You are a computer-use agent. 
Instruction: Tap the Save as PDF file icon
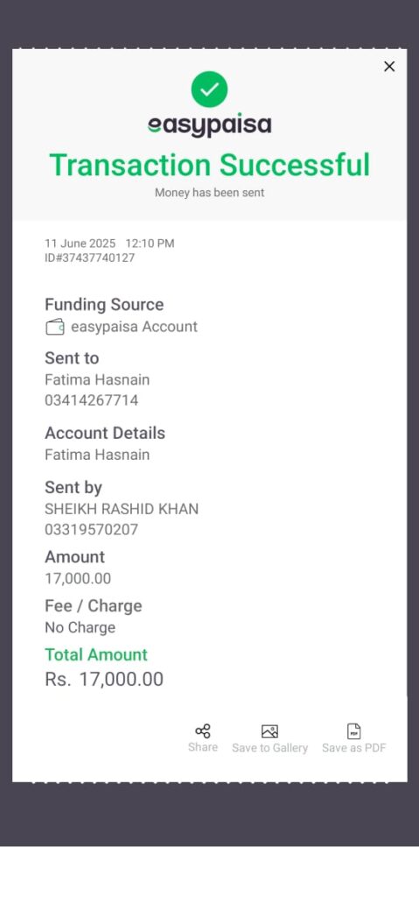click(x=354, y=731)
